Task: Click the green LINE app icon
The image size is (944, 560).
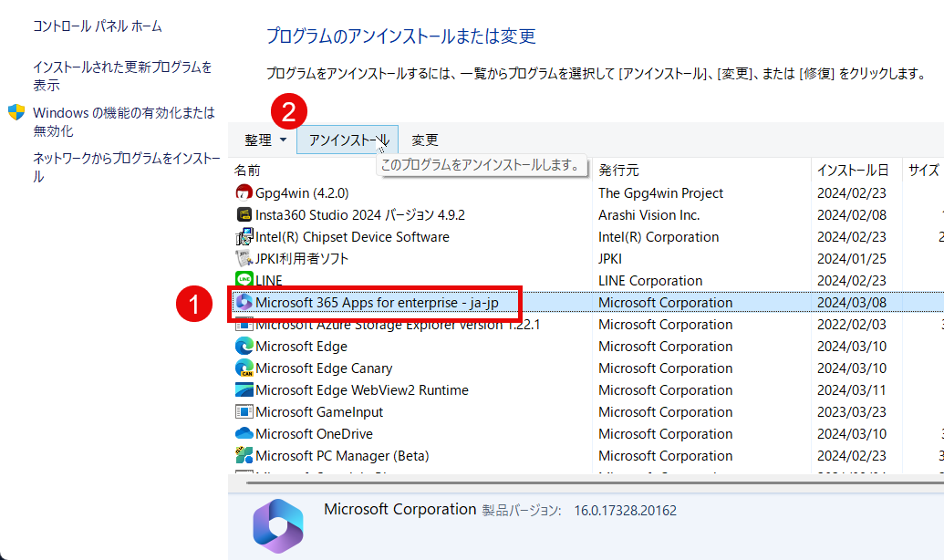Action: click(244, 279)
